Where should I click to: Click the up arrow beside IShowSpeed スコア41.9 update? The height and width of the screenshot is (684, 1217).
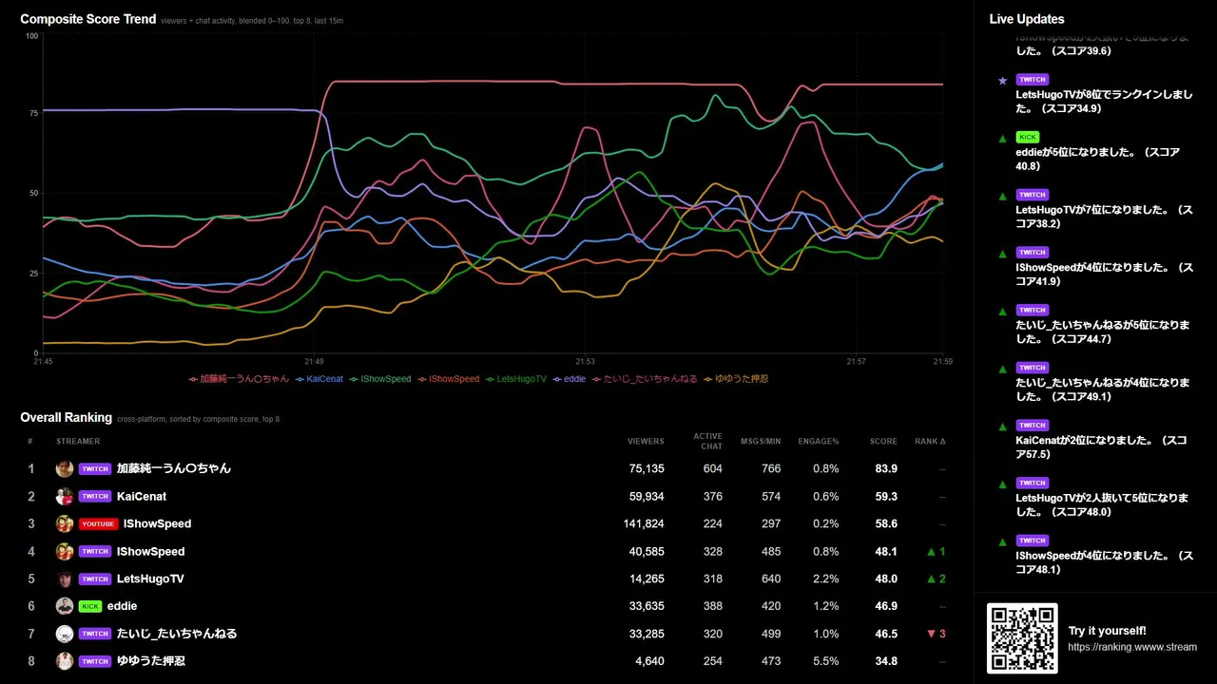(1002, 254)
